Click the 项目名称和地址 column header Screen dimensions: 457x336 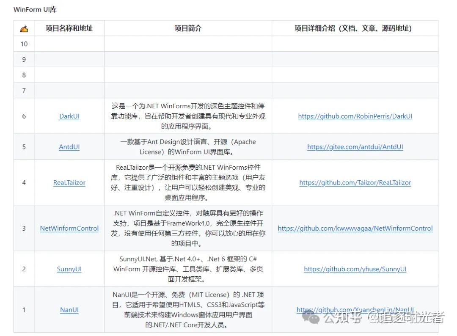coord(69,28)
